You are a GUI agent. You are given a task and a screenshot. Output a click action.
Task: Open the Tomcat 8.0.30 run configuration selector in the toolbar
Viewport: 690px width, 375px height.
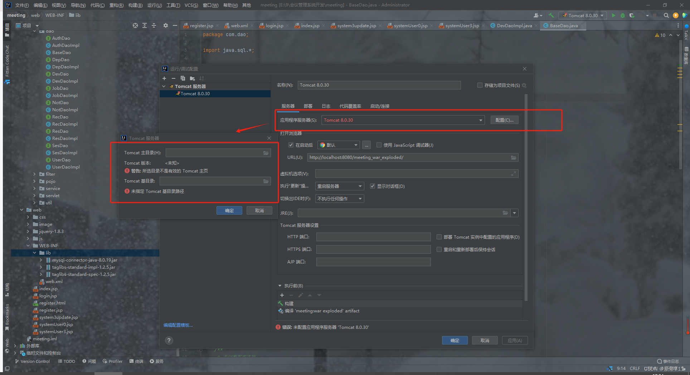point(583,15)
